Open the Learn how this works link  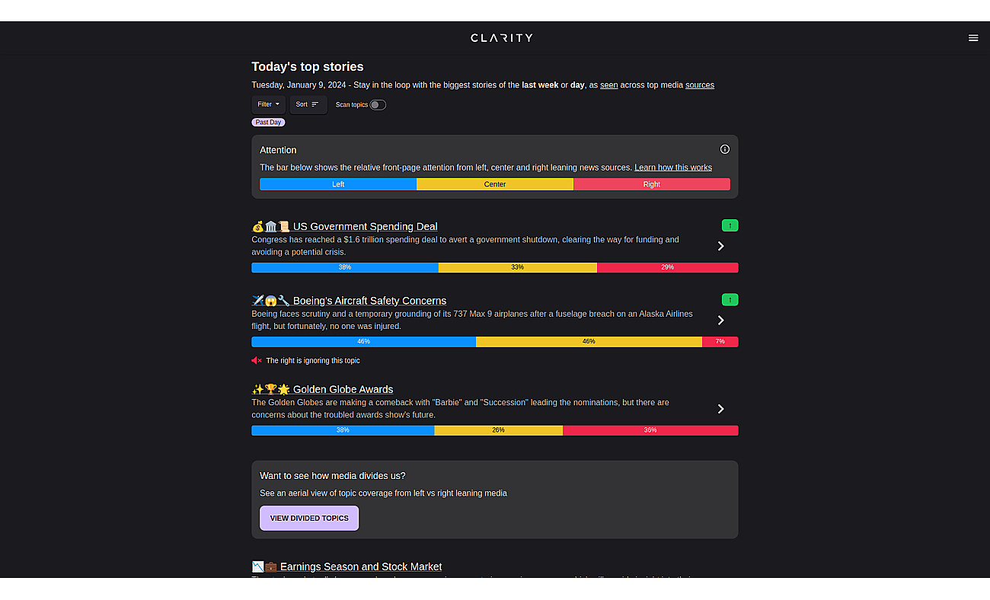(673, 168)
